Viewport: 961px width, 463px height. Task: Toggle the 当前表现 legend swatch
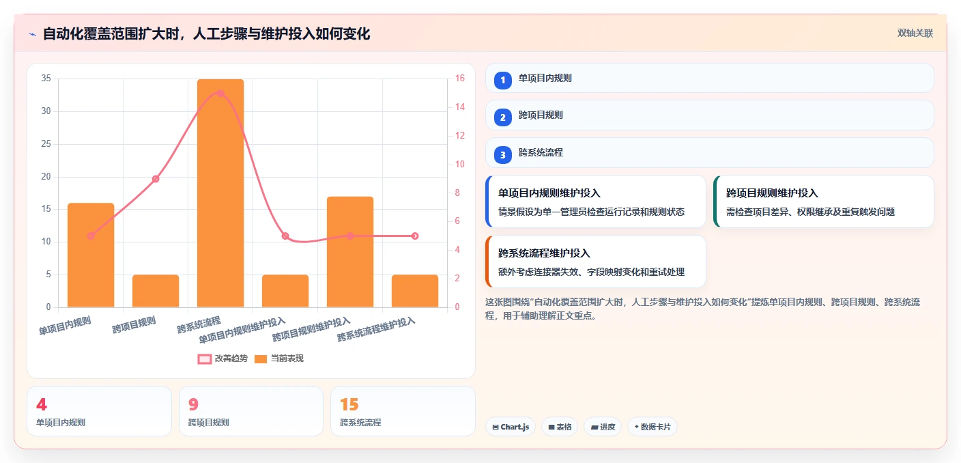261,359
